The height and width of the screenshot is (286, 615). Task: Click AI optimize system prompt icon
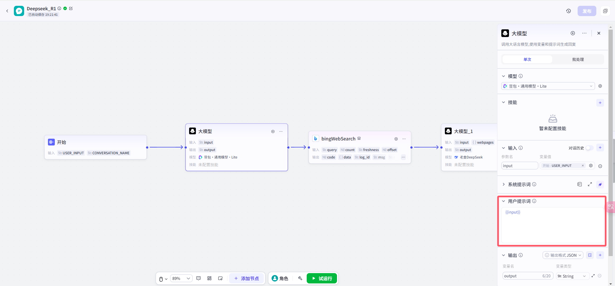[x=600, y=185]
